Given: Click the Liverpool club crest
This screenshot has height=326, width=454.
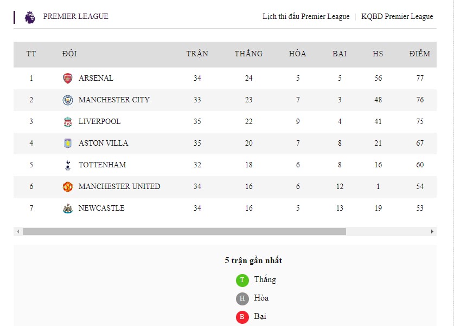Looking at the screenshot, I should [67, 121].
